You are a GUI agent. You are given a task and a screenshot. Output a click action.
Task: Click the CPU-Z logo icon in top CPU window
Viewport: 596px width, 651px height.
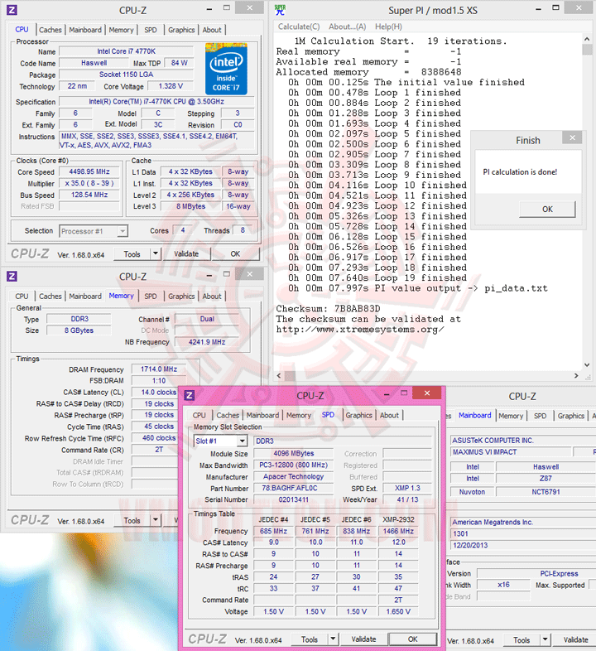pos(12,10)
